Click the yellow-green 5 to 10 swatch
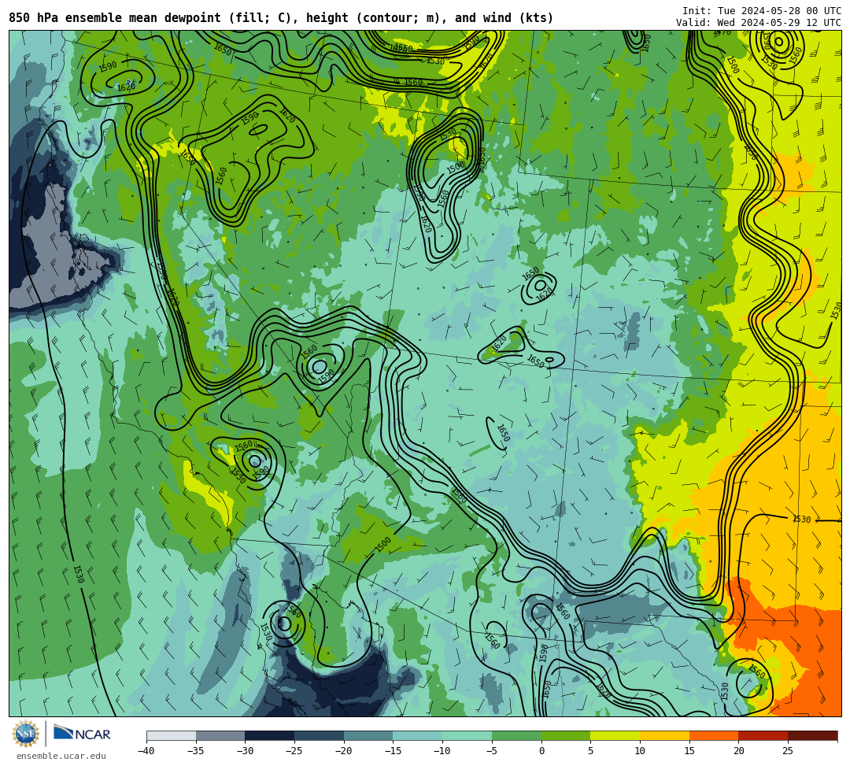This screenshot has width=850, height=766. click(615, 735)
